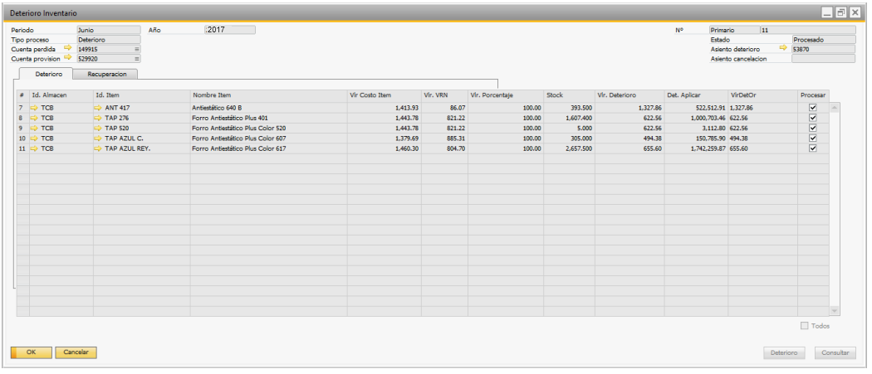Viewport: 872px width, 374px height.
Task: Uncheck Procesar for the ANT 417 row
Action: tap(813, 108)
